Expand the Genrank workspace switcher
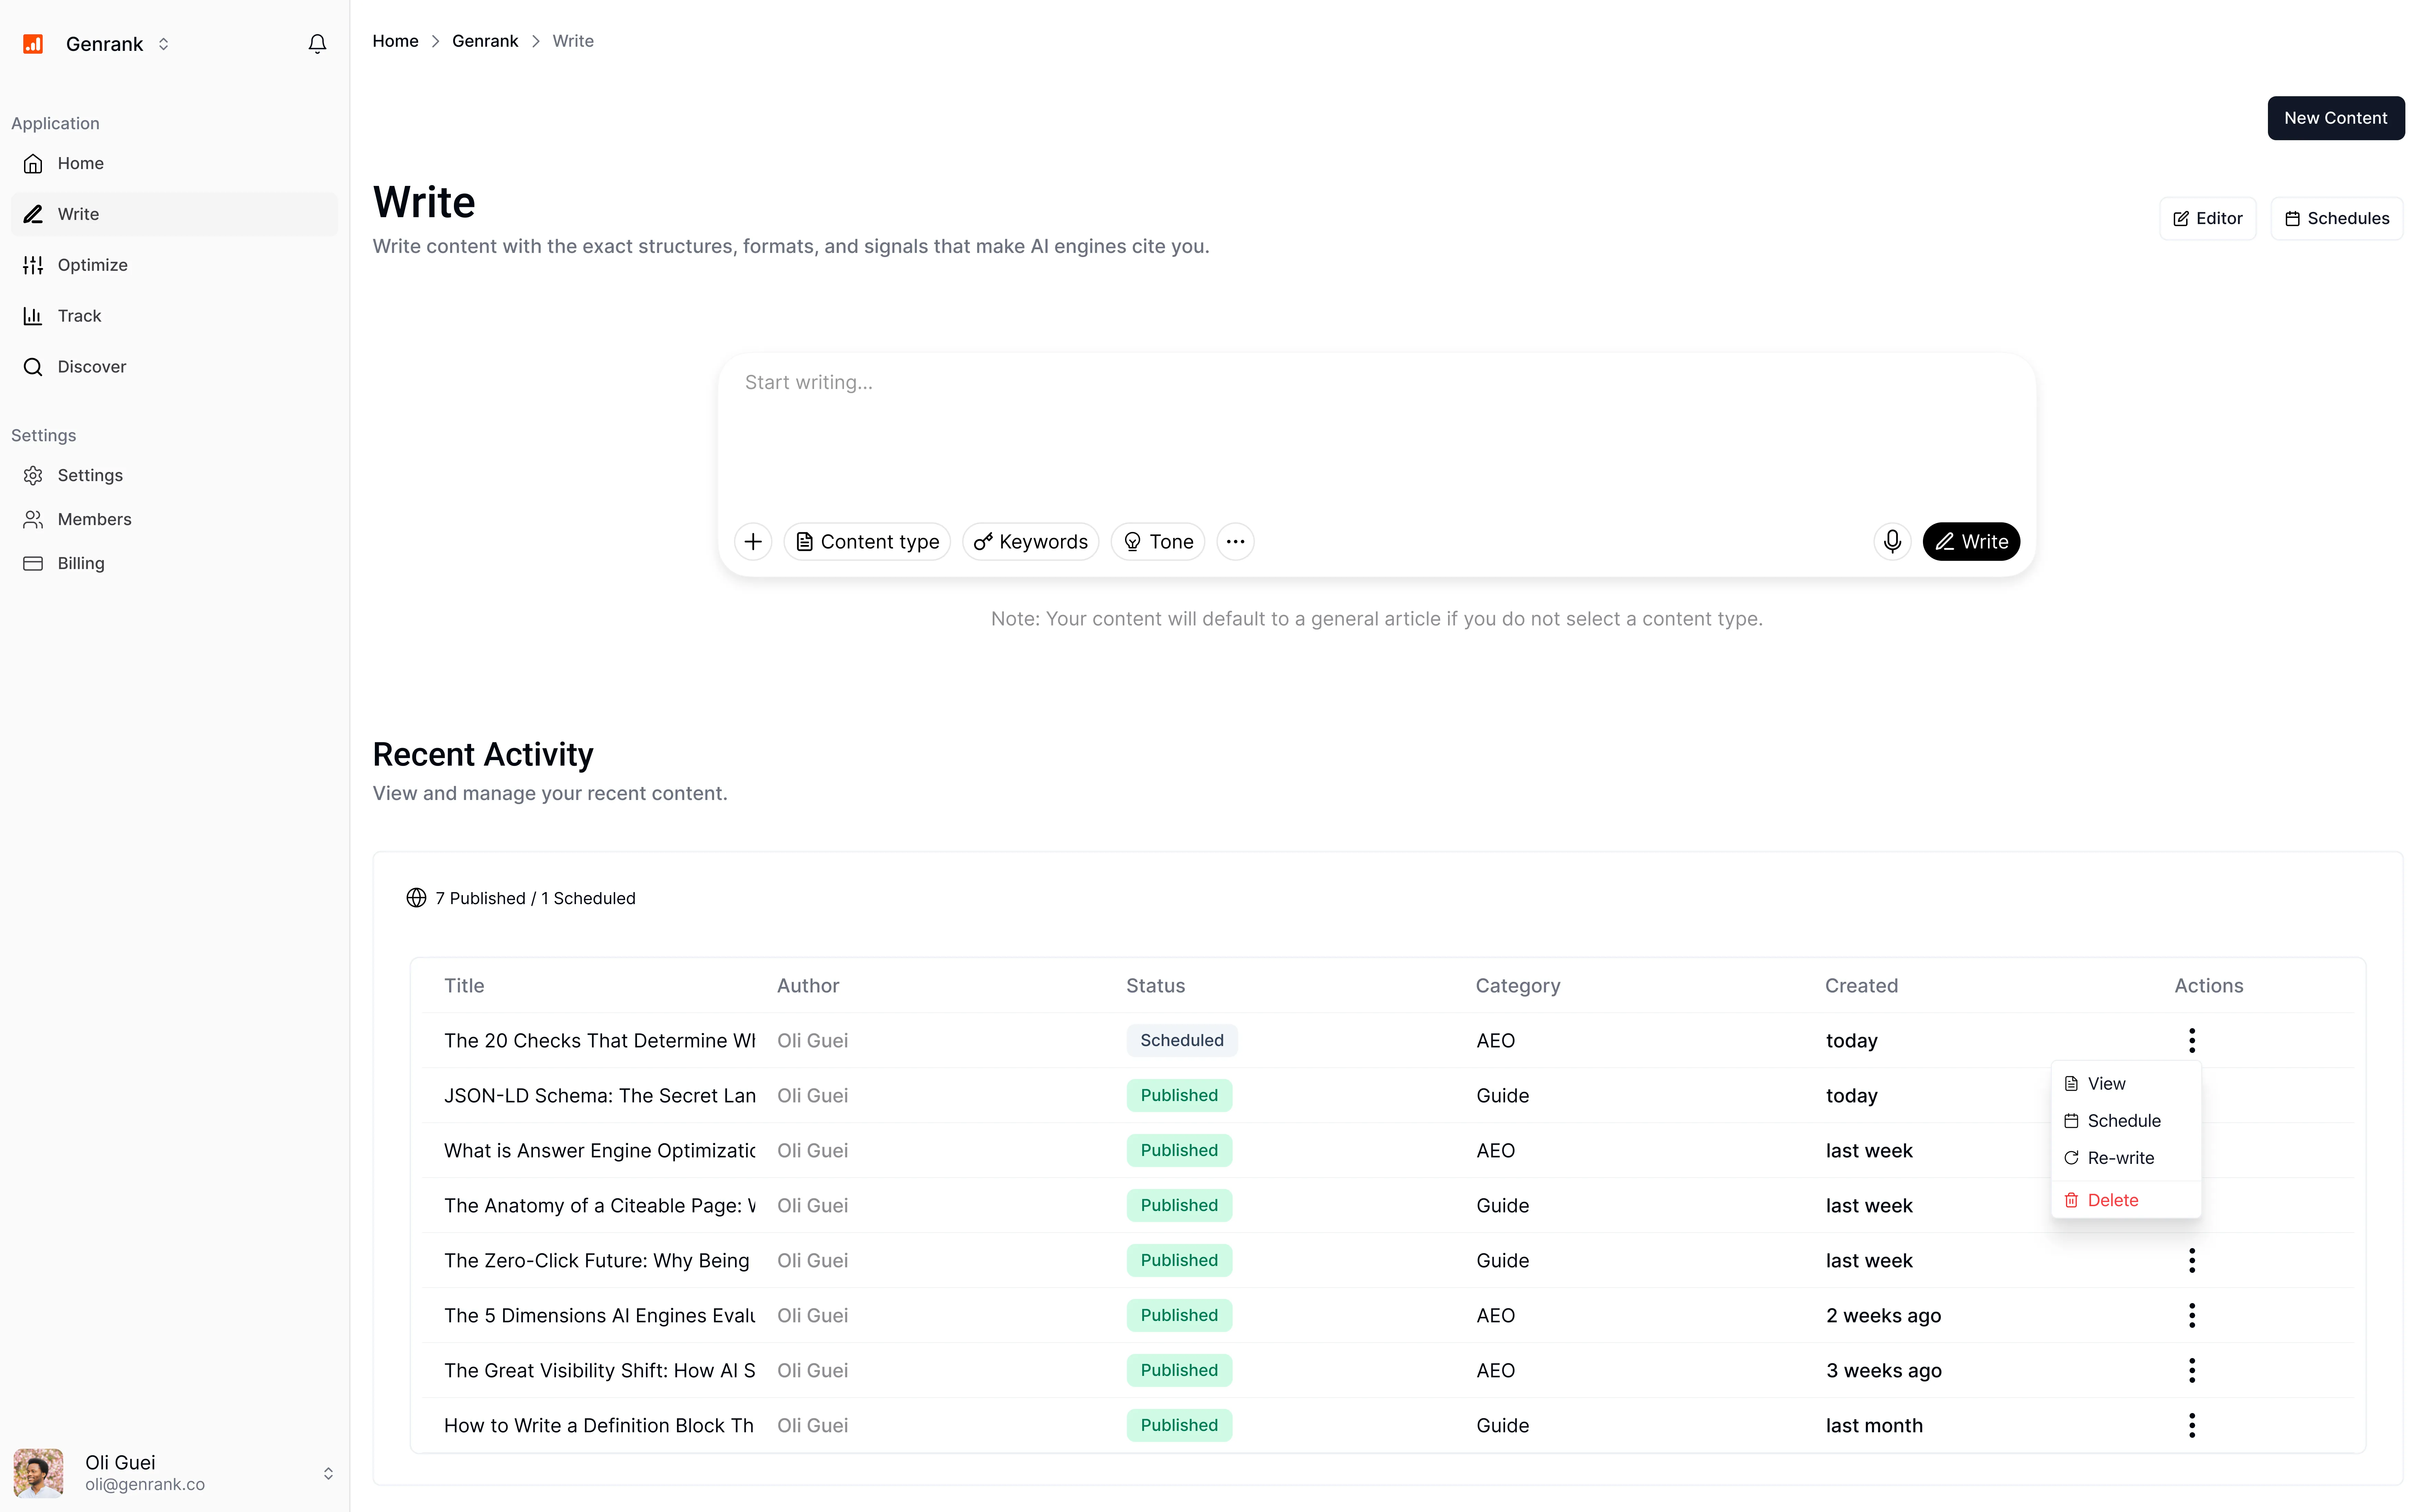This screenshot has height=1512, width=2426. tap(163, 43)
